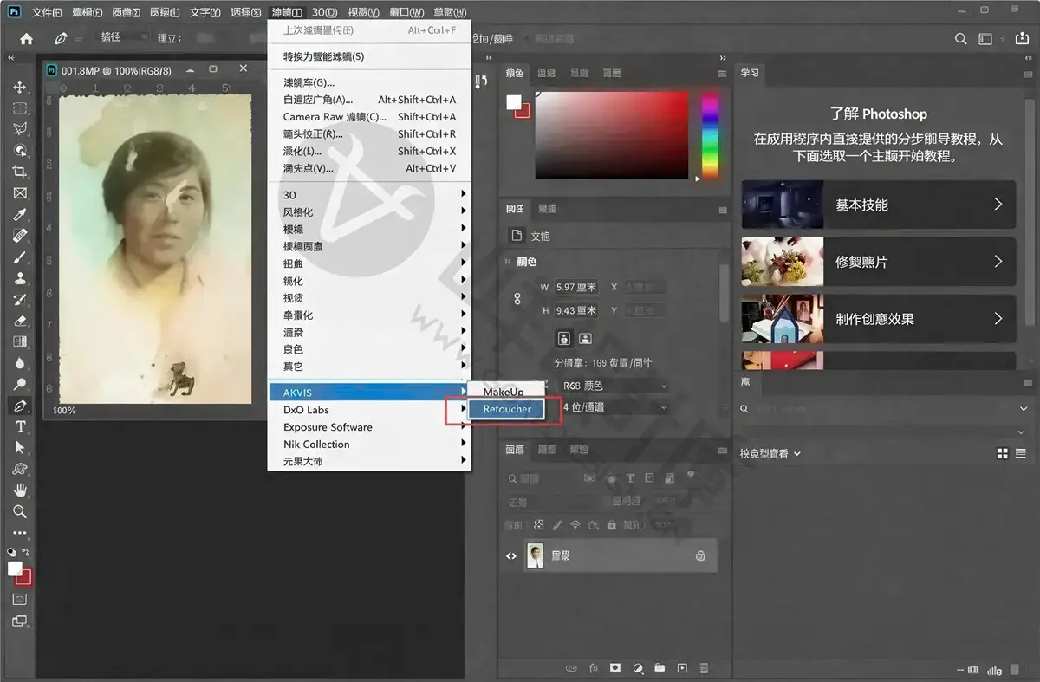Choose Retoucher from the AKVIS submenu
This screenshot has width=1040, height=682.
pos(507,409)
